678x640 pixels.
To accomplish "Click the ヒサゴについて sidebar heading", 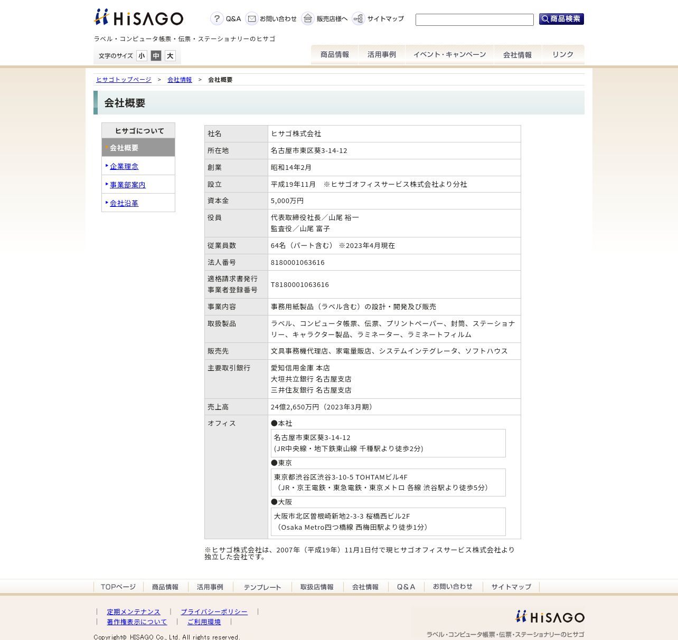I will coord(138,131).
